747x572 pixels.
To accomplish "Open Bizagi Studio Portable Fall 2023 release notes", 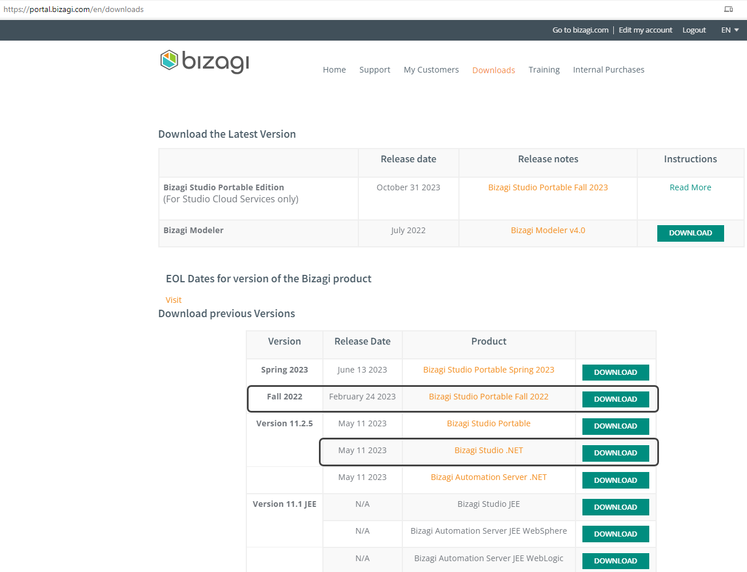I will tap(548, 187).
